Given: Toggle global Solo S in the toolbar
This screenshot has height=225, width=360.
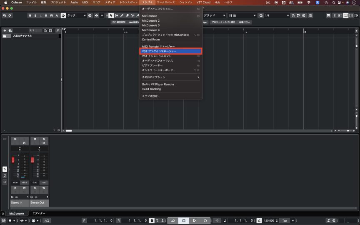Looking at the screenshot, I should point(35,15).
